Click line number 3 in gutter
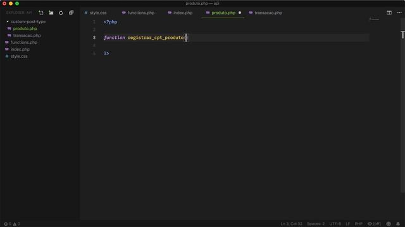The height and width of the screenshot is (227, 405). (x=94, y=38)
